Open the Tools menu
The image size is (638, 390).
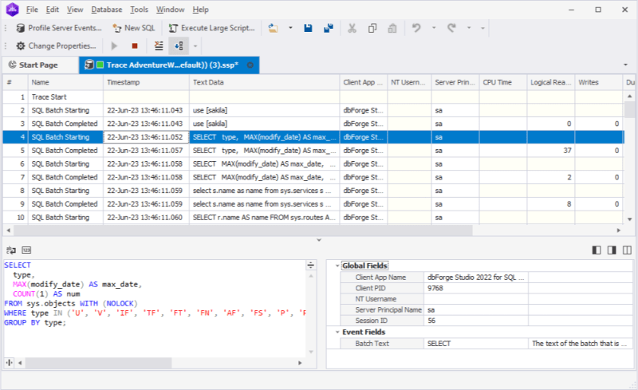click(139, 10)
